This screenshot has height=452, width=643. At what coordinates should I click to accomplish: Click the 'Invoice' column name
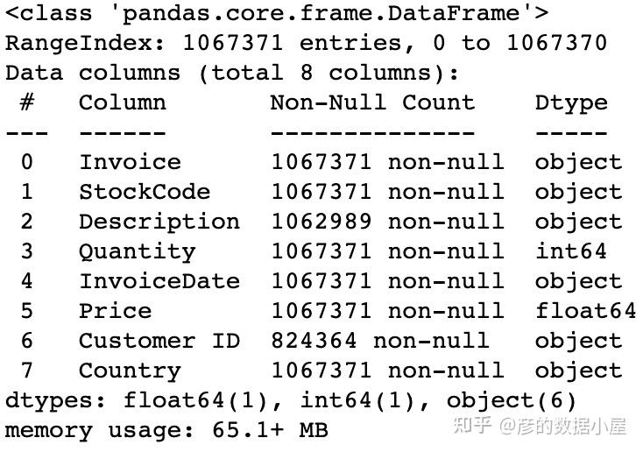coord(130,162)
